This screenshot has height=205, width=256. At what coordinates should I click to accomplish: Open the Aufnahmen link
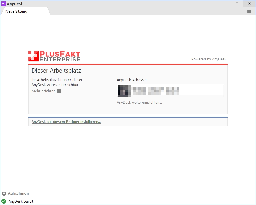tap(18, 193)
